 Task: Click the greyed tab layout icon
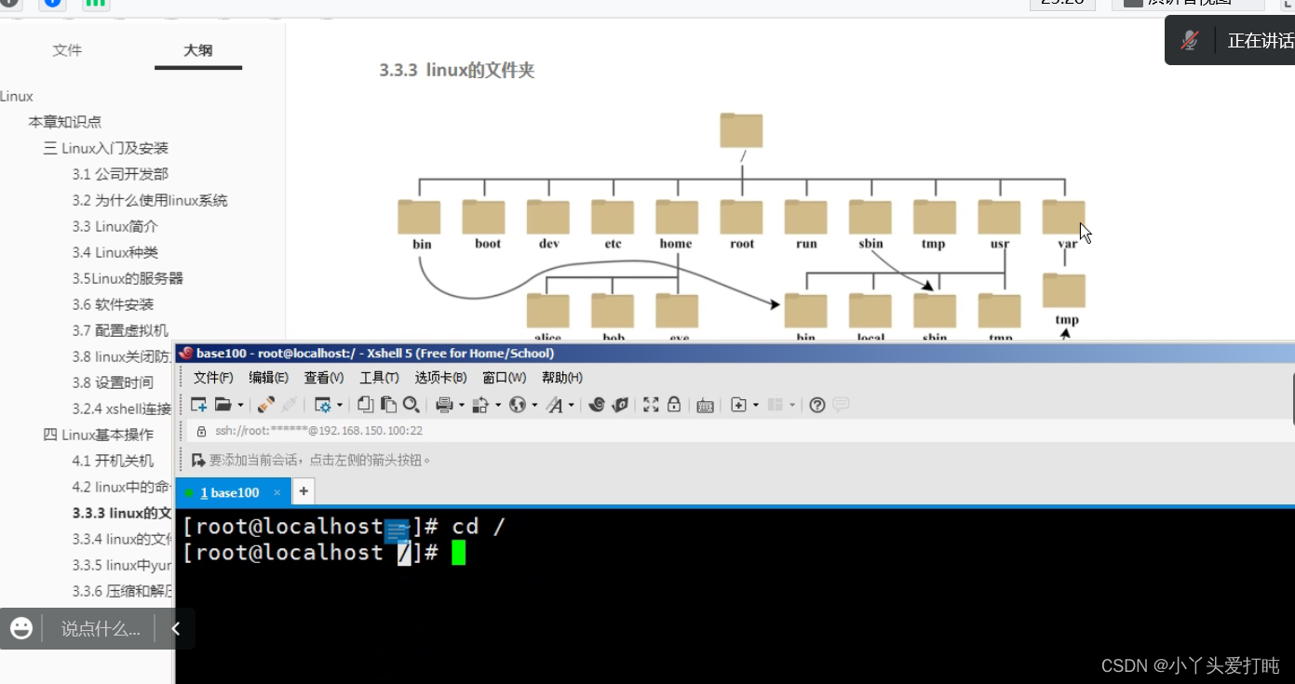pyautogui.click(x=775, y=405)
